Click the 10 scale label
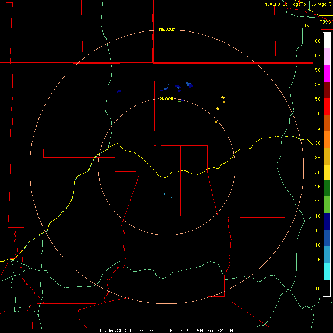The width and height of the screenshot is (333, 333). pyautogui.click(x=318, y=245)
